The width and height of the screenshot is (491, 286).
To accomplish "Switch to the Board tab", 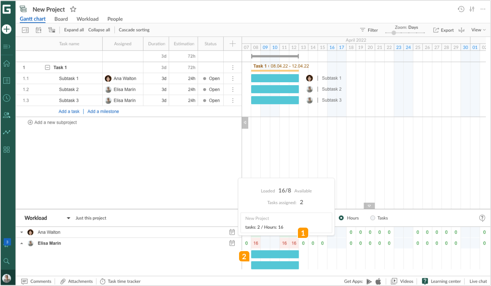I will (61, 19).
